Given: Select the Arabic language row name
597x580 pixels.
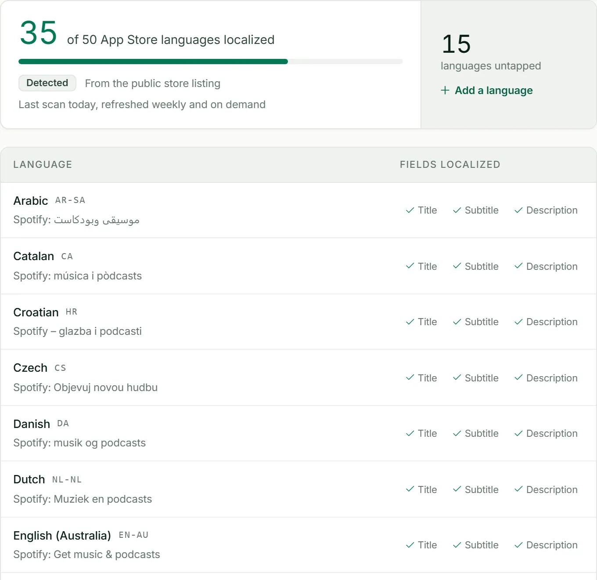Looking at the screenshot, I should coord(31,201).
